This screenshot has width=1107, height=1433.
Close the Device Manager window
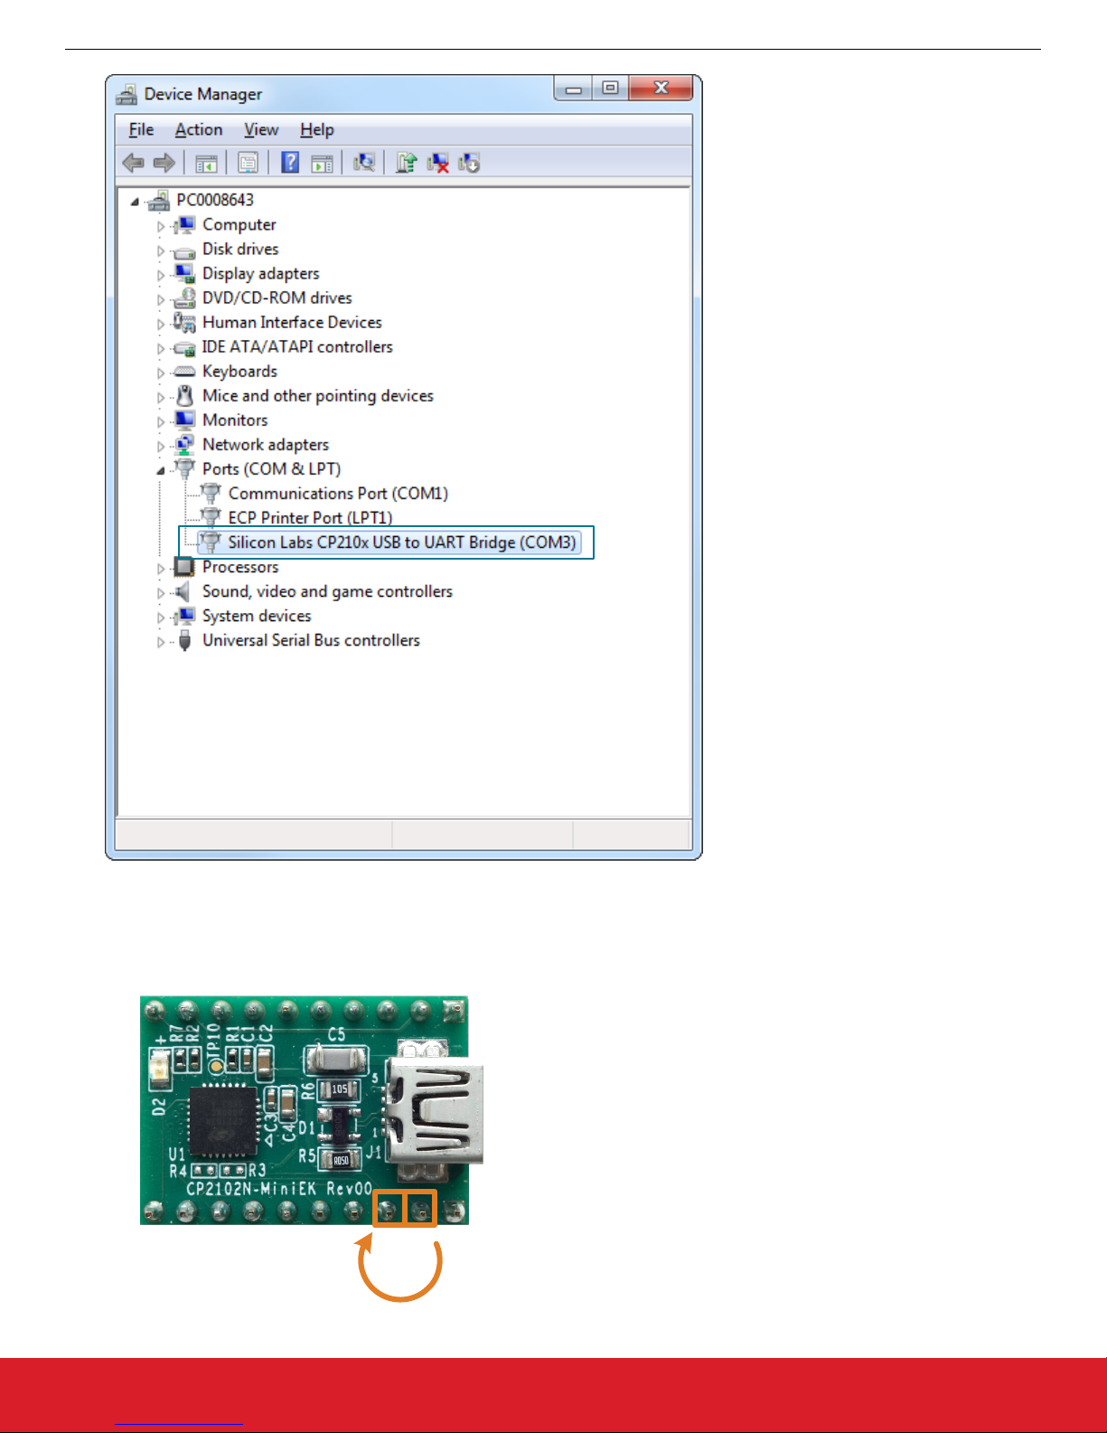[661, 88]
